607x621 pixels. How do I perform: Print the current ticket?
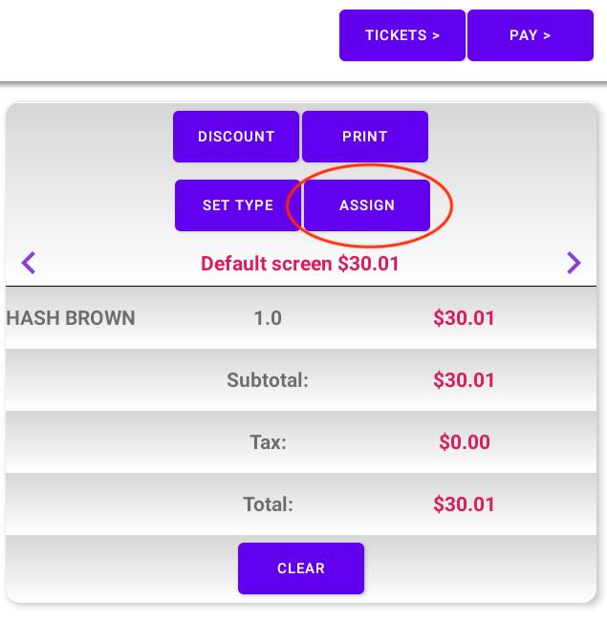pos(365,137)
